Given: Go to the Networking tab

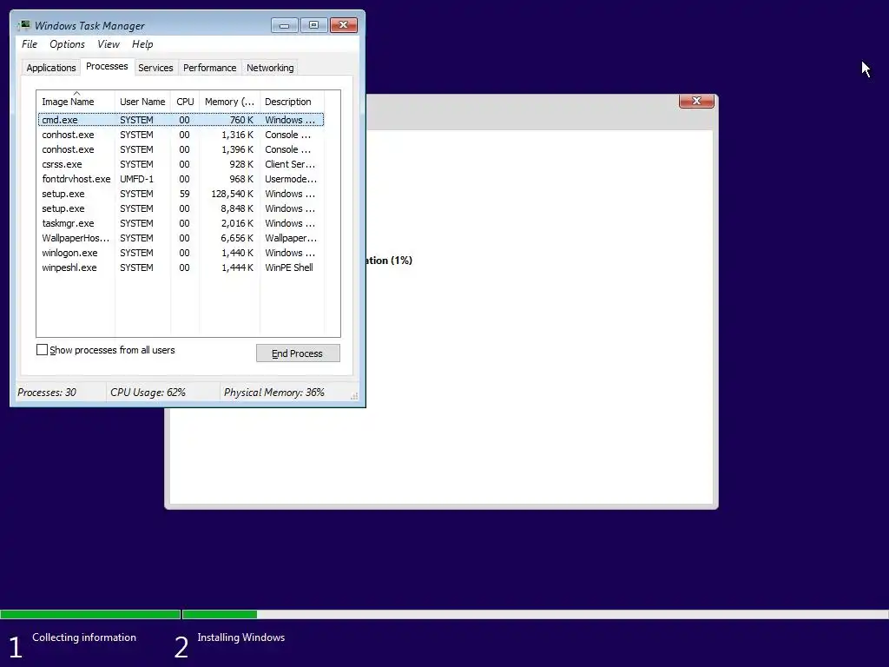Looking at the screenshot, I should pyautogui.click(x=270, y=68).
